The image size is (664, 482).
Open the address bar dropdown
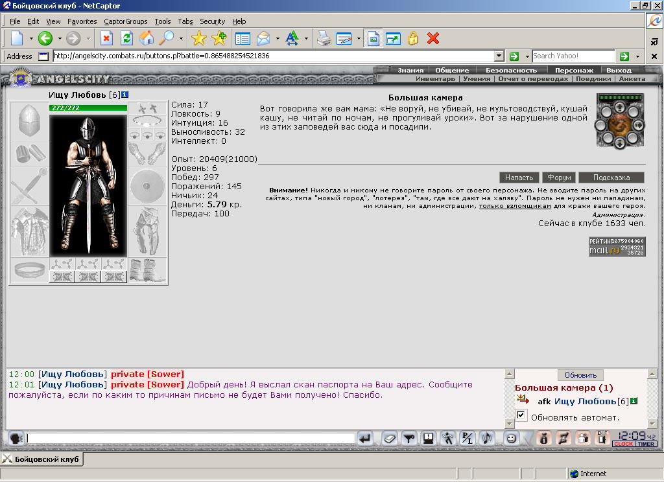[499, 56]
